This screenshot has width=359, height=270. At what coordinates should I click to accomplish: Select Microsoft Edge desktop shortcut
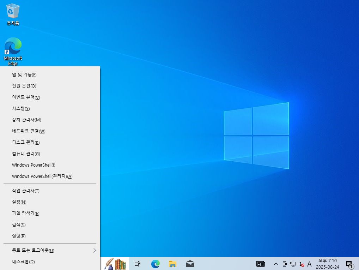point(13,52)
